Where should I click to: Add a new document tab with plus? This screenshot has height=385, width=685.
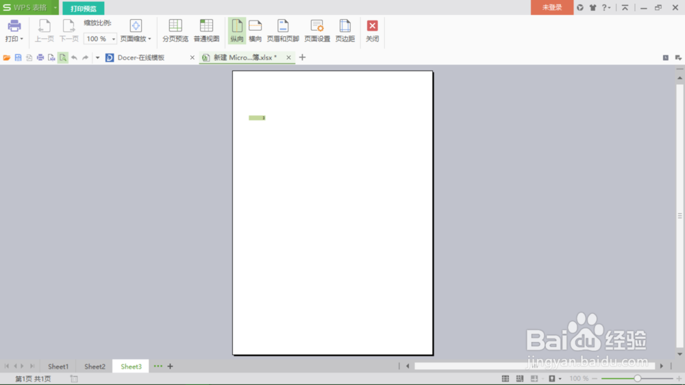pos(302,57)
